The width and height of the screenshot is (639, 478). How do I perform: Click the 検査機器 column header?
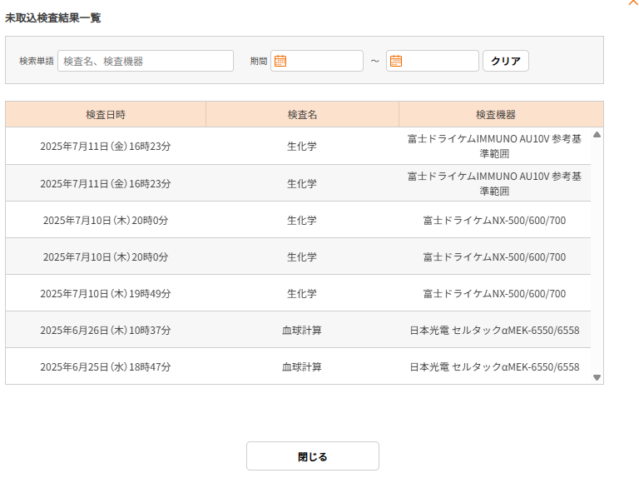coord(495,114)
